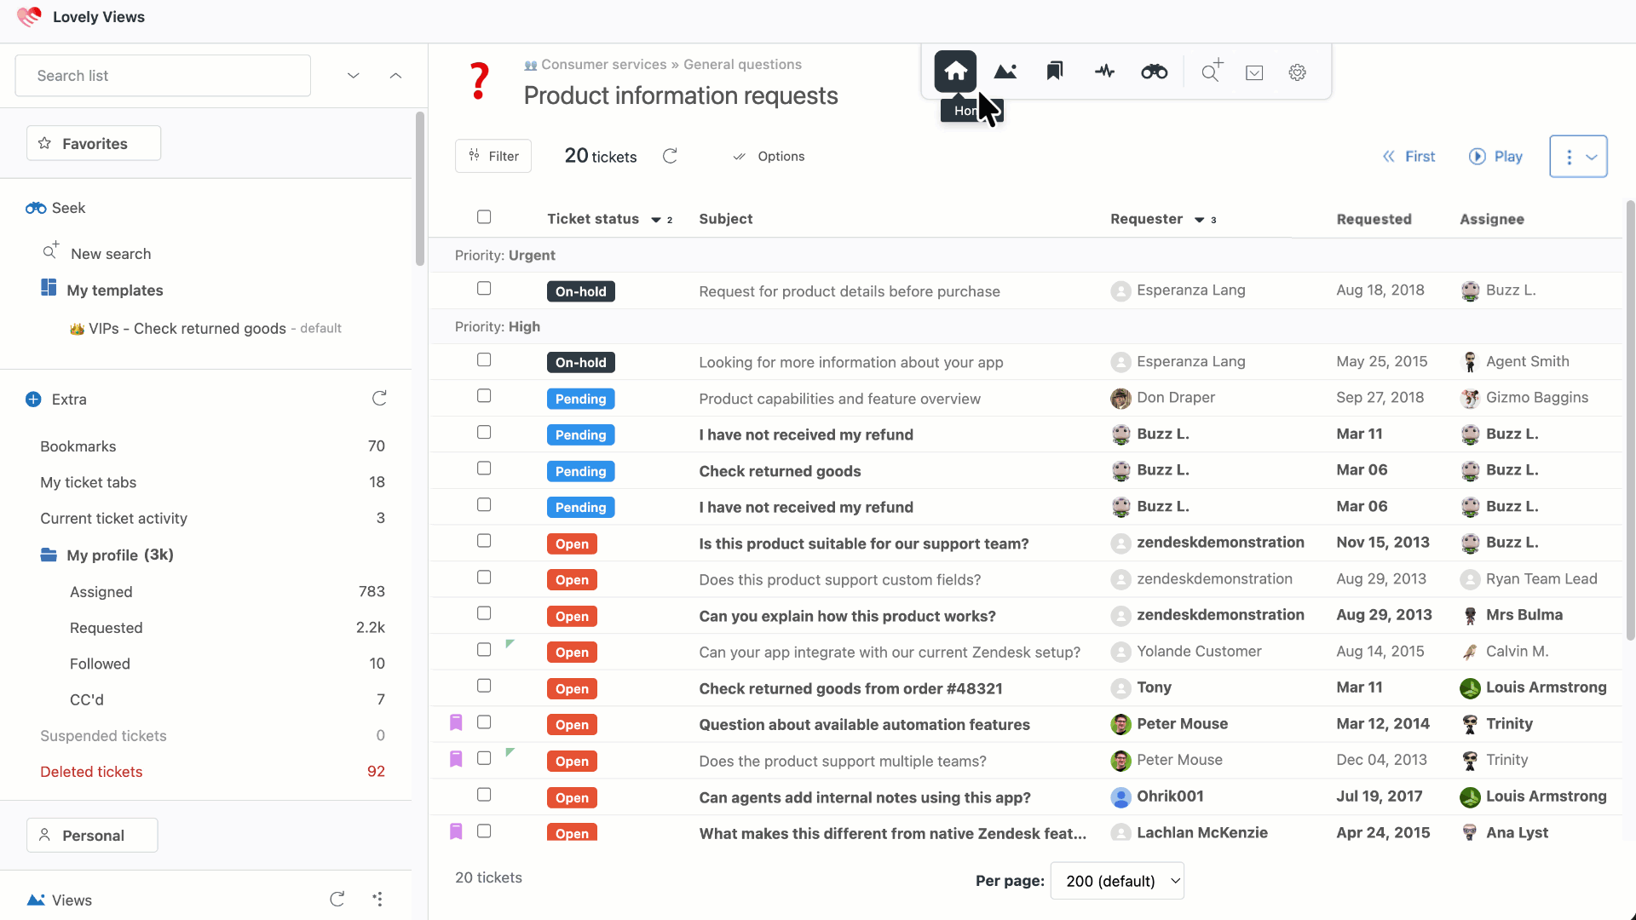
Task: Refresh the ticket list beside 20 tickets
Action: coord(670,156)
